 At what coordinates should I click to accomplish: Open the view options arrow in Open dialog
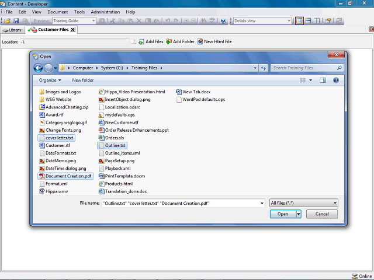click(x=310, y=80)
